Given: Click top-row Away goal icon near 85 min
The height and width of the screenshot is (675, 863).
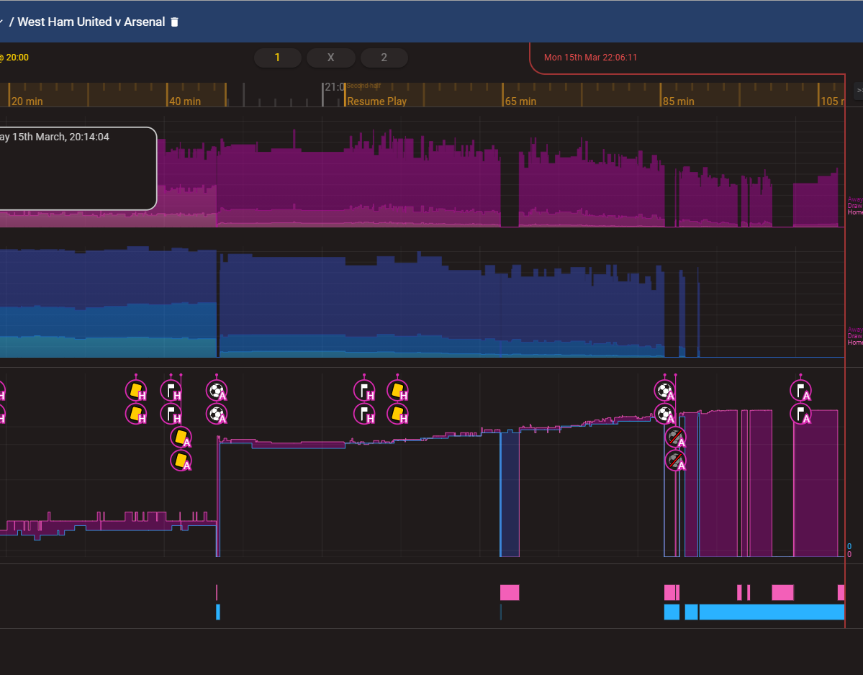Looking at the screenshot, I should pyautogui.click(x=665, y=391).
